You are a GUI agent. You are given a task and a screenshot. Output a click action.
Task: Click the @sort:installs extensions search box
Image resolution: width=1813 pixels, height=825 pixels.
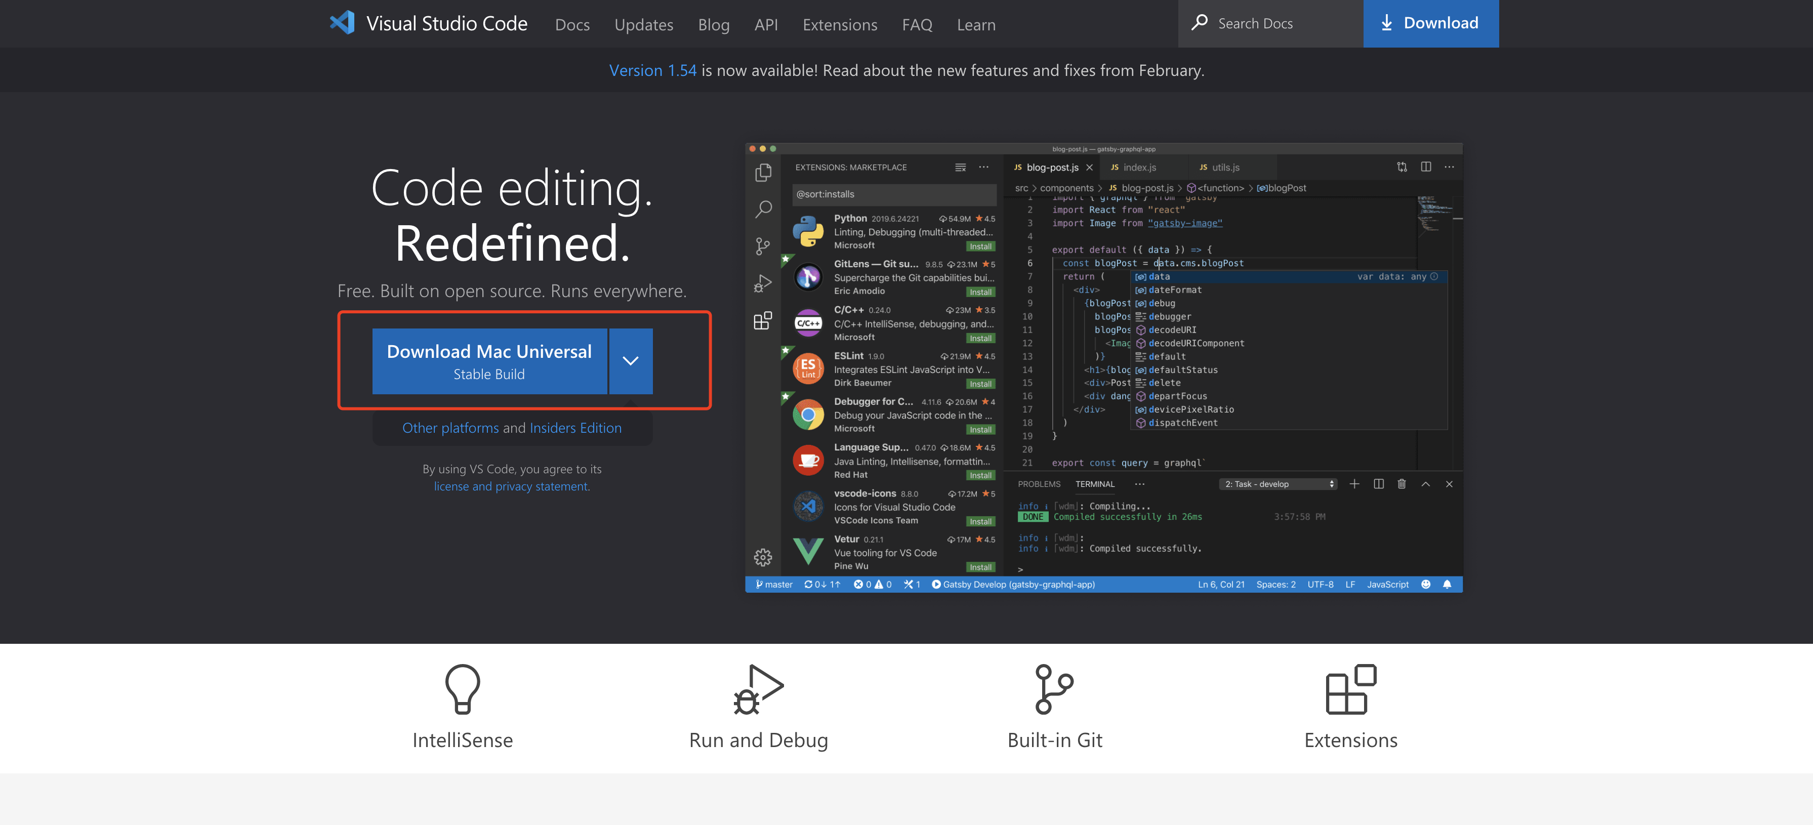(x=894, y=194)
